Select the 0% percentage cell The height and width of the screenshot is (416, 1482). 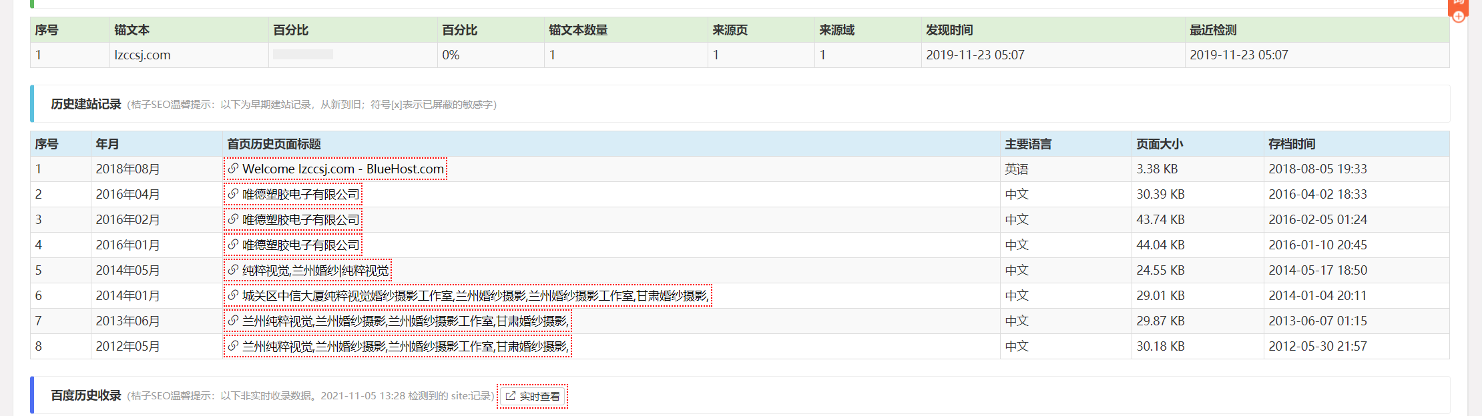click(491, 55)
